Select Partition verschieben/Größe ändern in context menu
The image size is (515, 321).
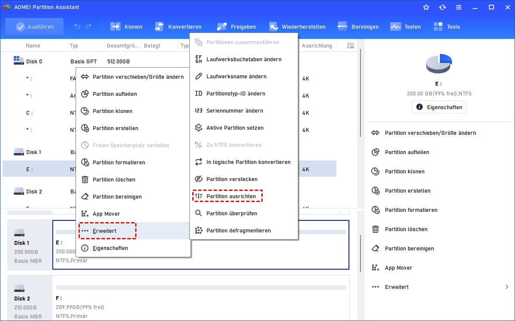coord(133,77)
